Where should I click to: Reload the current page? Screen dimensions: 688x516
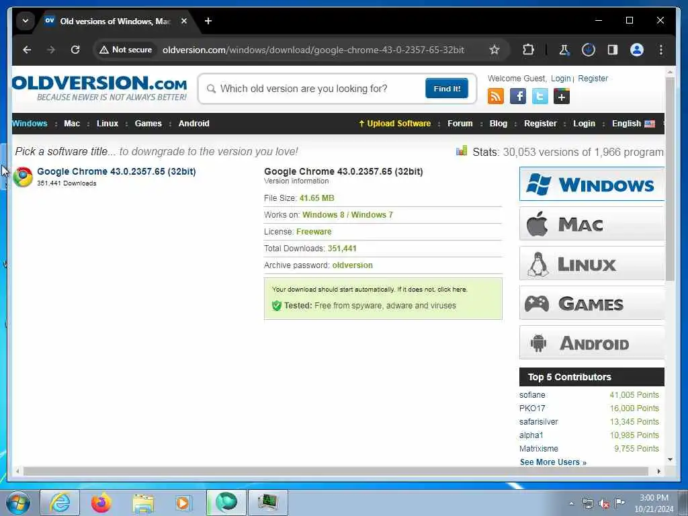click(75, 50)
